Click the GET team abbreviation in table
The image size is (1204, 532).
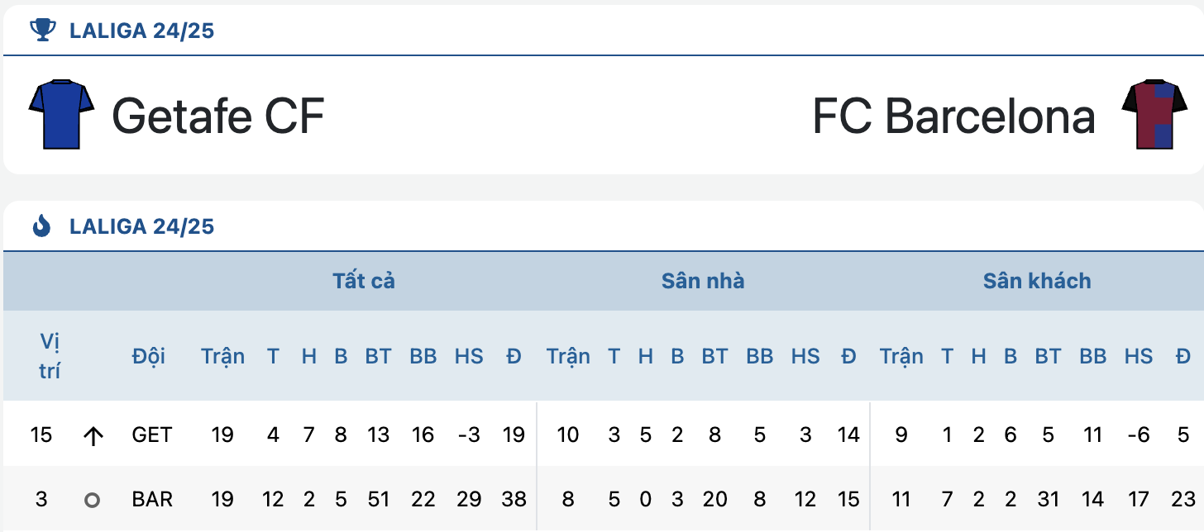152,435
